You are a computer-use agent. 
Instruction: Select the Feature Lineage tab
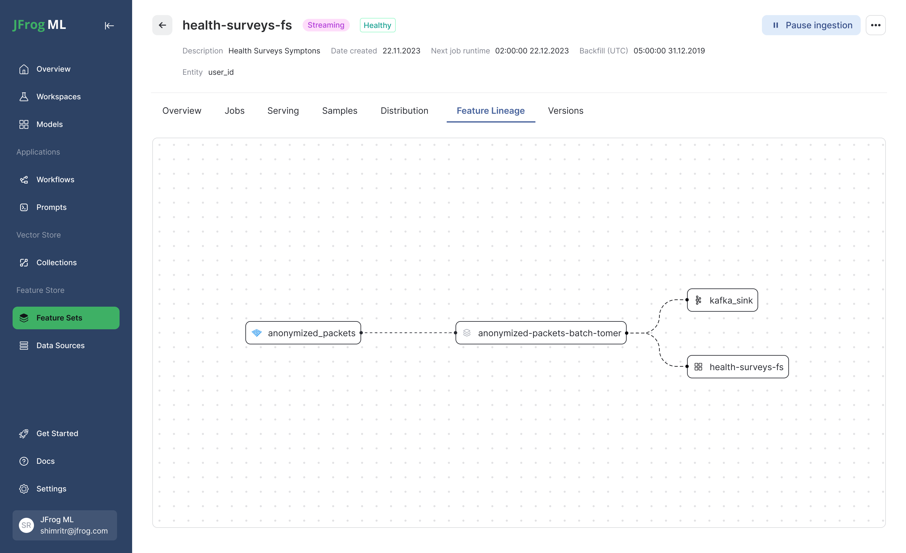coord(490,111)
